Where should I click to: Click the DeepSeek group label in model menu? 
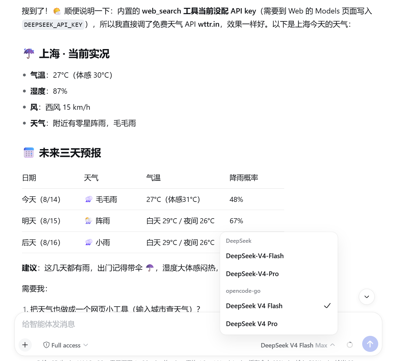click(x=239, y=241)
